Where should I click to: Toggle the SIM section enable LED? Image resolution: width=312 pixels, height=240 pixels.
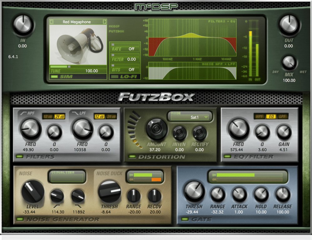click(x=54, y=76)
